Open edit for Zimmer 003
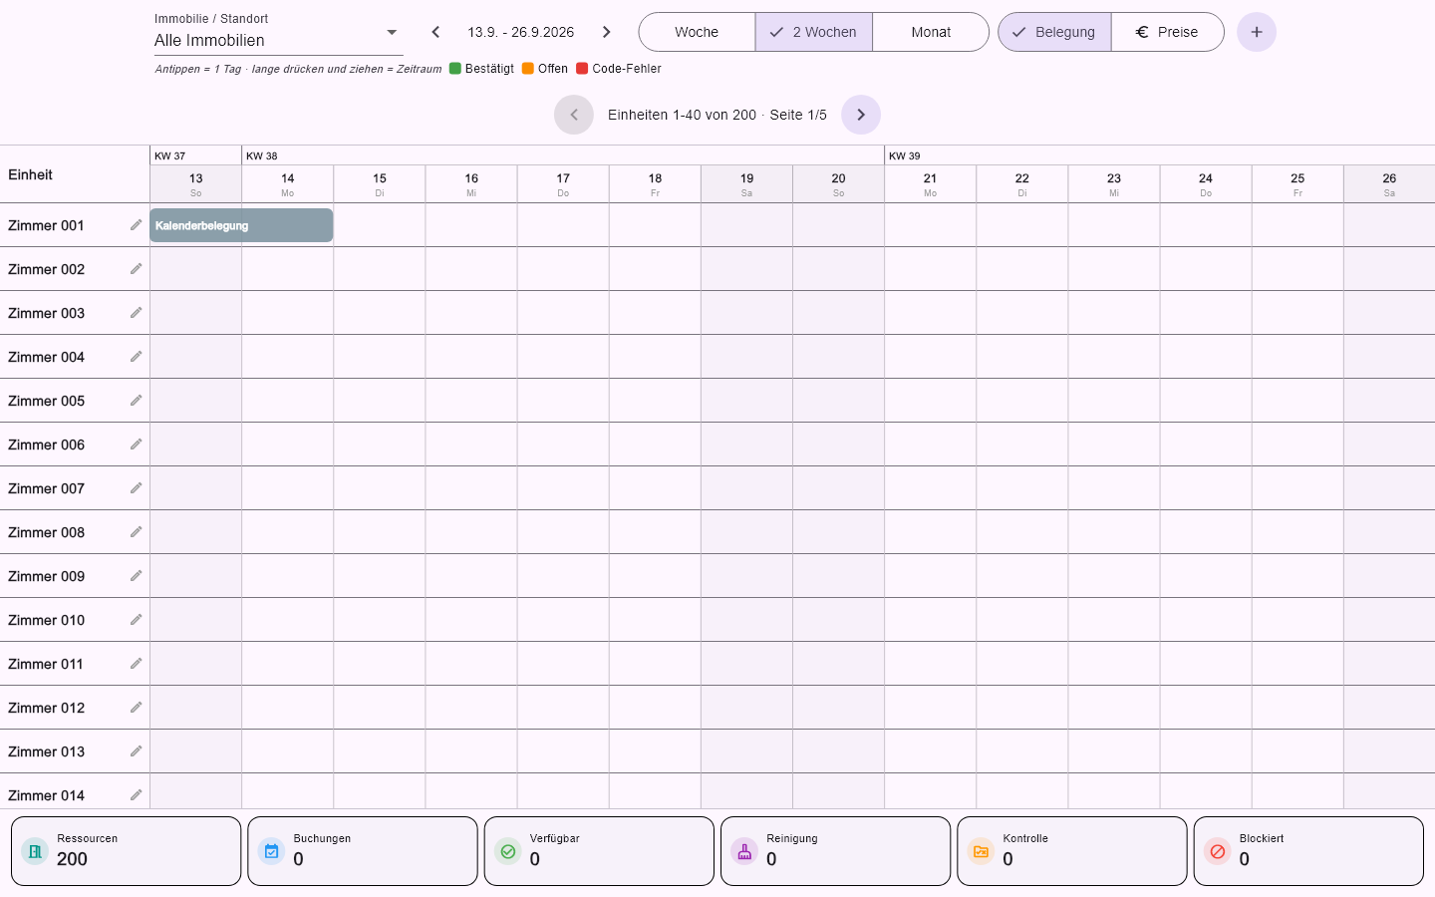 click(x=136, y=313)
